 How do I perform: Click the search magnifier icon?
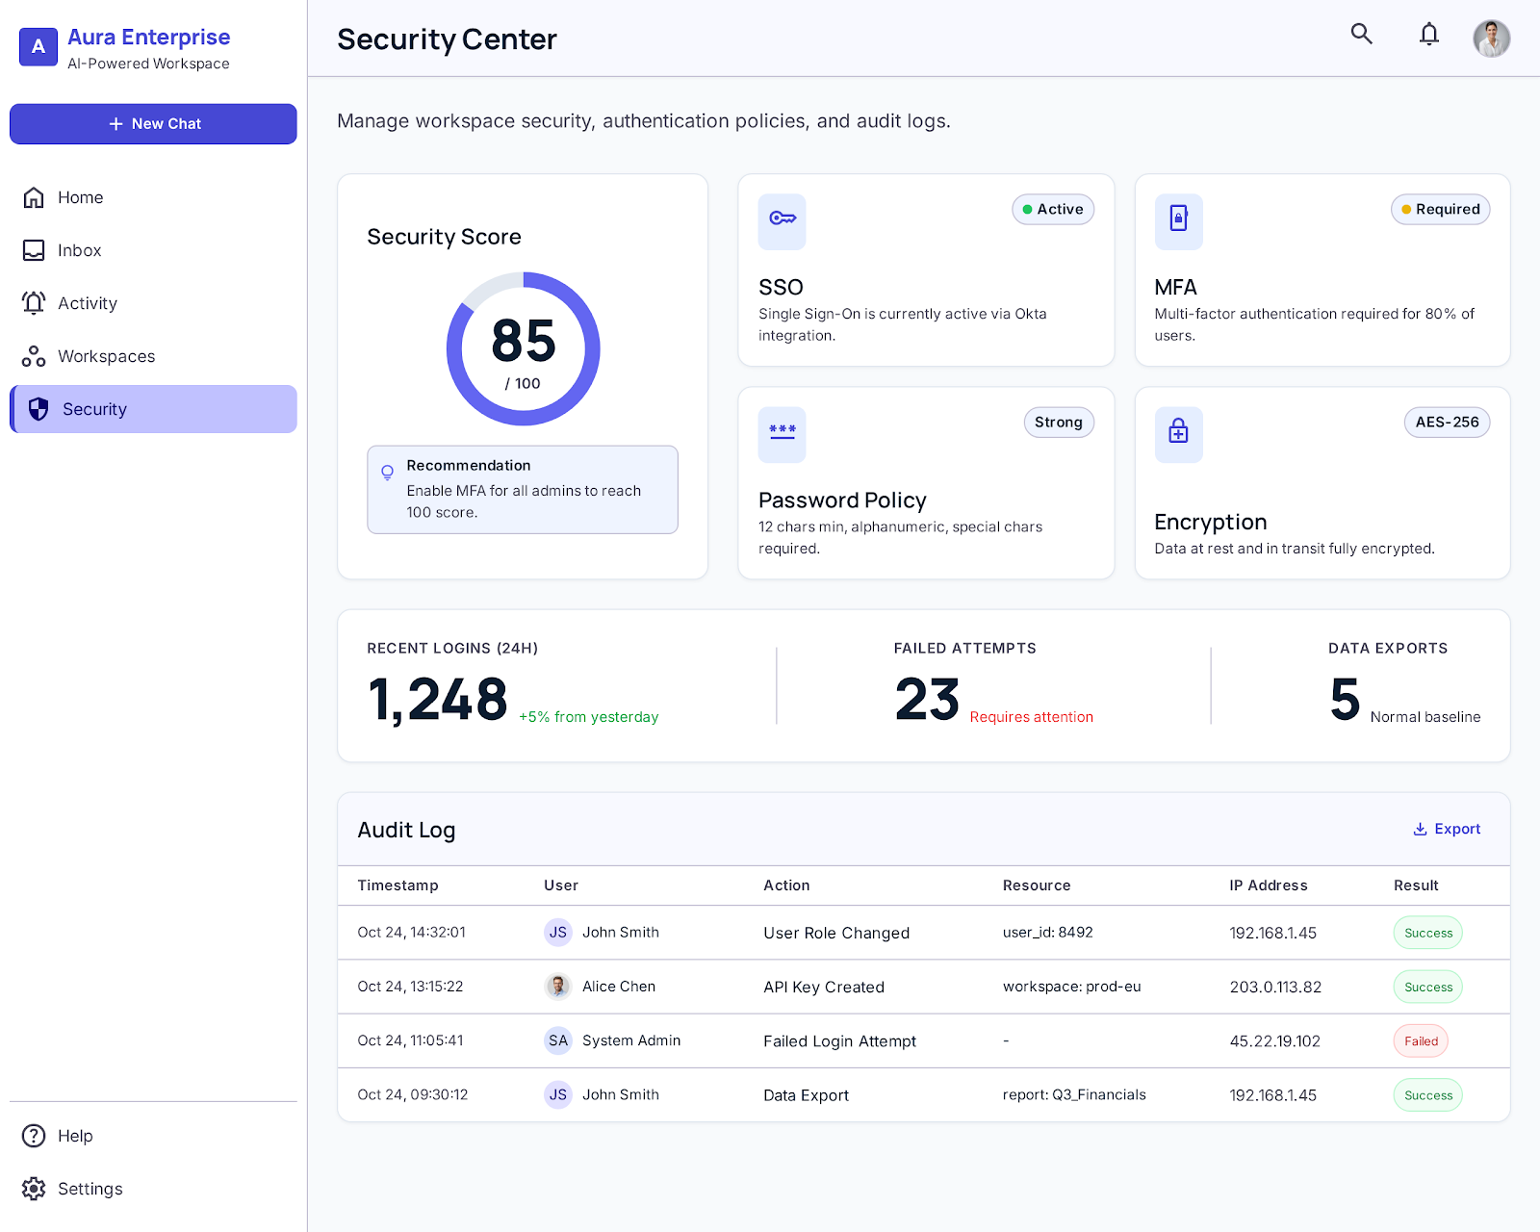click(x=1361, y=34)
